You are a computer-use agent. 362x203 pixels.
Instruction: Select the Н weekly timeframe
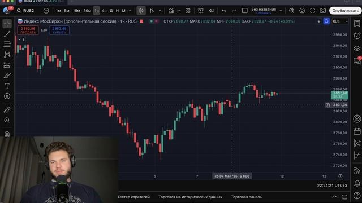click(x=117, y=11)
